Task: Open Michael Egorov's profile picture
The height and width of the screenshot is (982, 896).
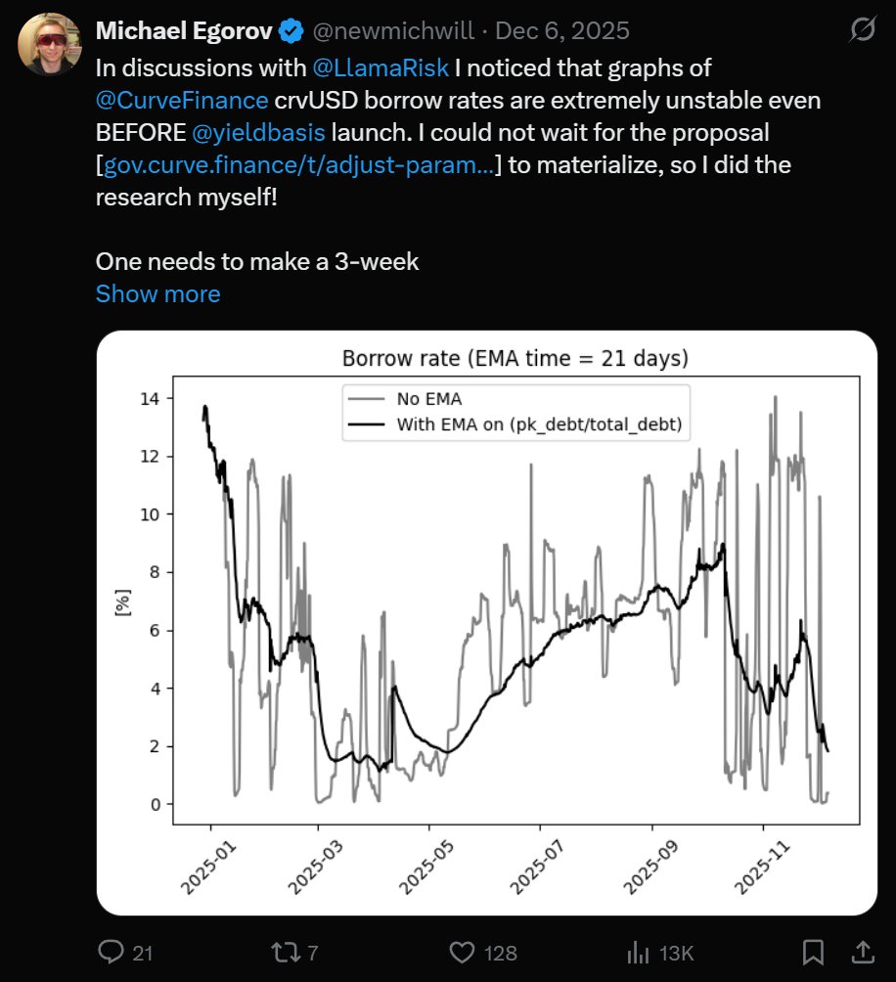Action: (x=49, y=45)
